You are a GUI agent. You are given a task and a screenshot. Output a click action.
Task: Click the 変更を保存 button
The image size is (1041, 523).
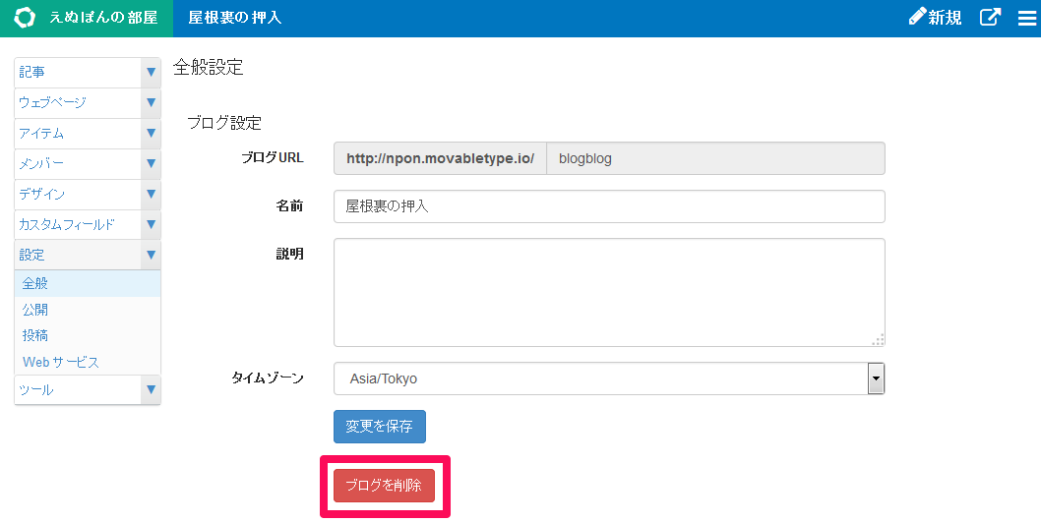click(x=379, y=426)
